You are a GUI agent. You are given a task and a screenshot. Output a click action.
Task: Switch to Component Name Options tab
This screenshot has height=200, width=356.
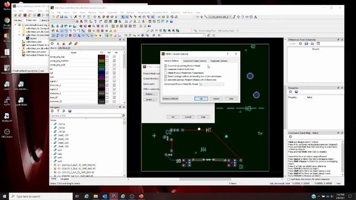point(195,61)
